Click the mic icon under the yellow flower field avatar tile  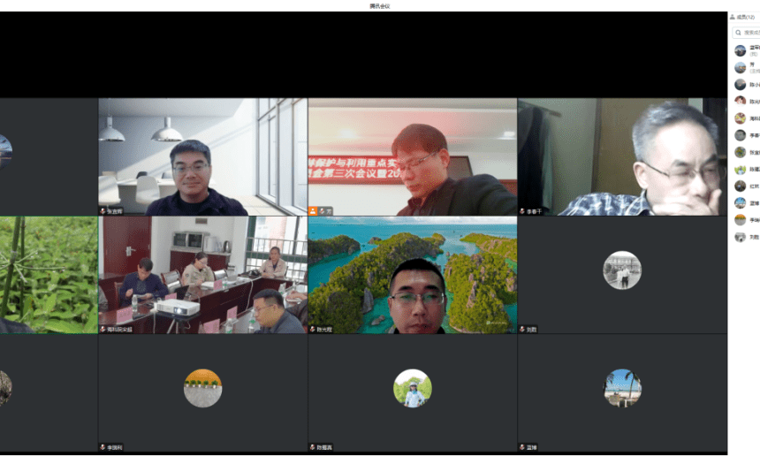tap(103, 447)
